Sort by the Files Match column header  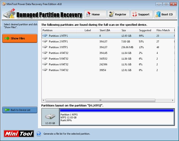click(164, 30)
